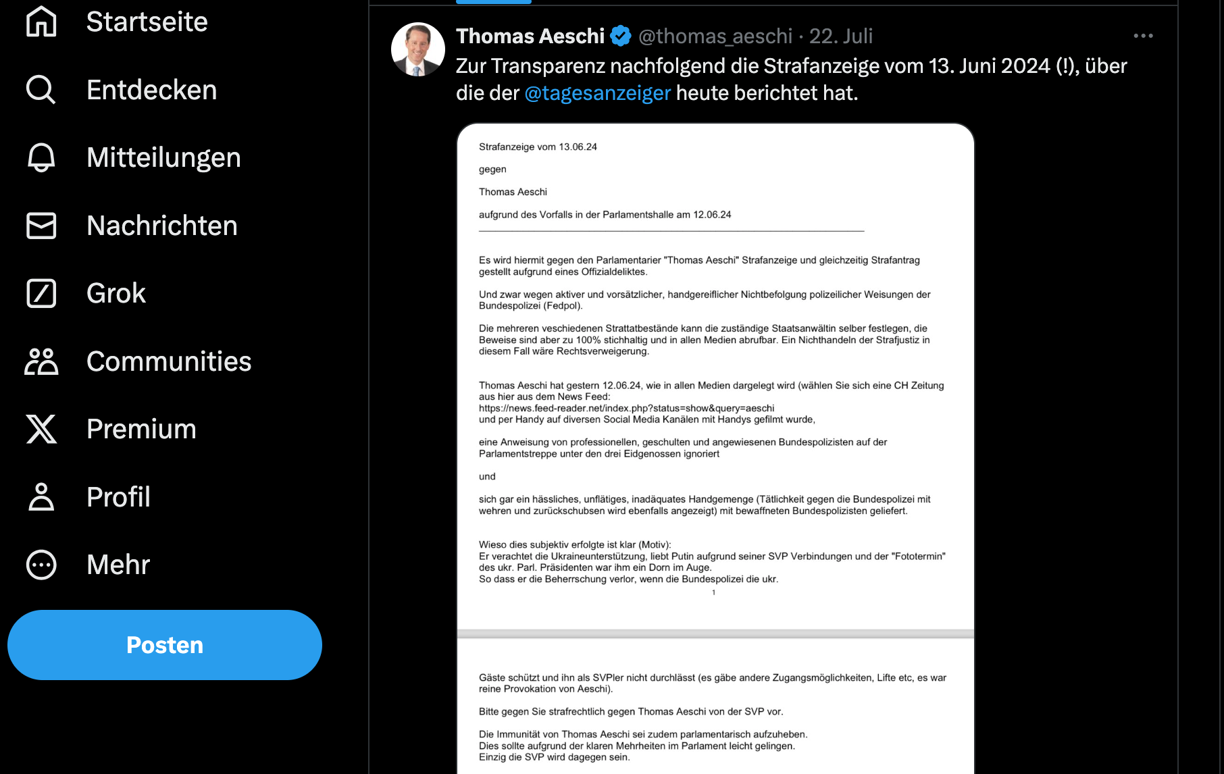Click the Profil person icon

point(41,497)
